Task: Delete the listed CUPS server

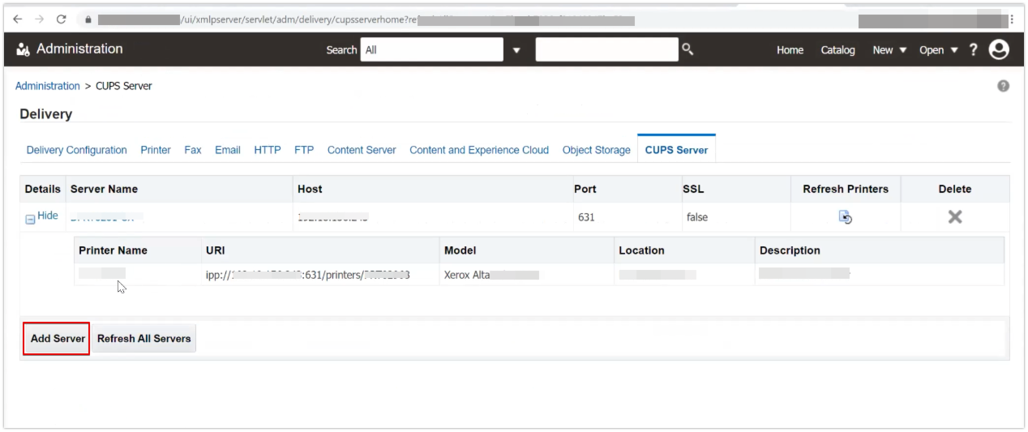Action: point(955,217)
